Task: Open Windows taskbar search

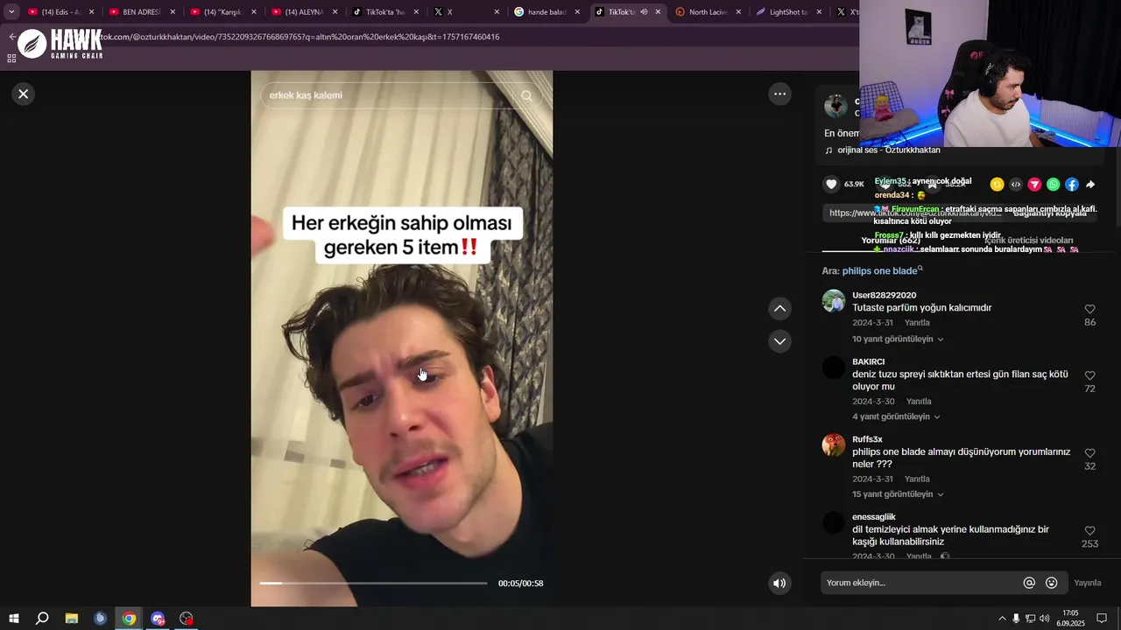Action: coord(42,618)
